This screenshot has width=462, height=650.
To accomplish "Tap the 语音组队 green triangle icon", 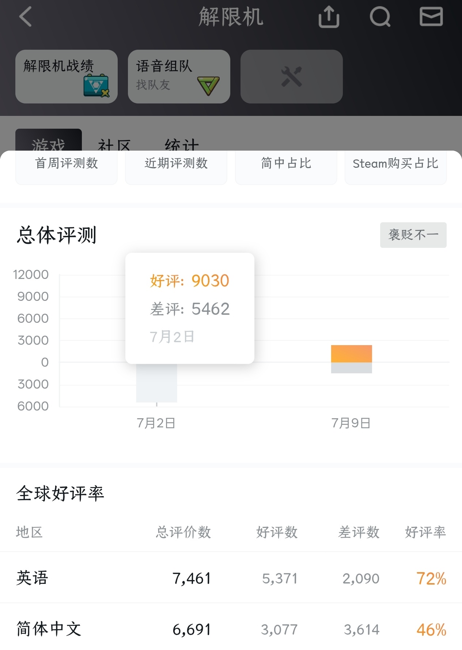I will [x=208, y=86].
